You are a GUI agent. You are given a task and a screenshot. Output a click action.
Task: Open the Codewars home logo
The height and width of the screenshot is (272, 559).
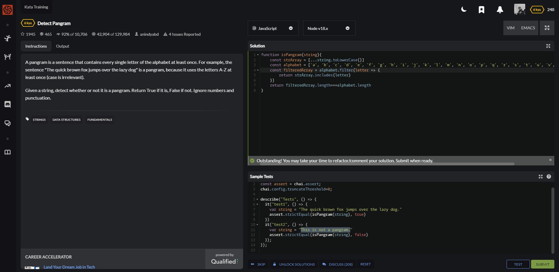[x=8, y=10]
